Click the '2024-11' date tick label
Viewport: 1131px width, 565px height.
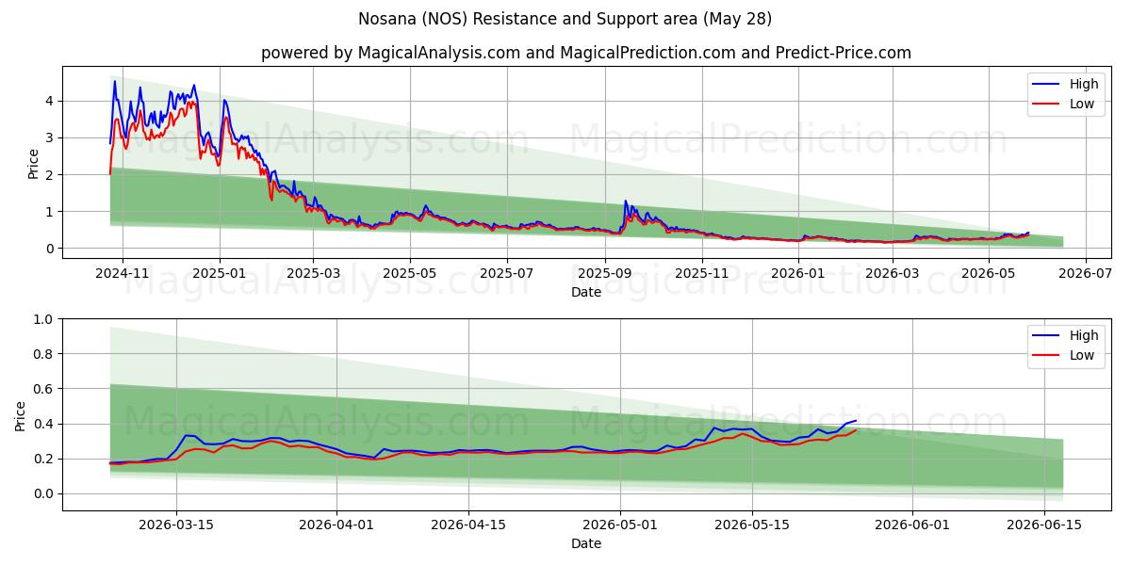coord(123,274)
